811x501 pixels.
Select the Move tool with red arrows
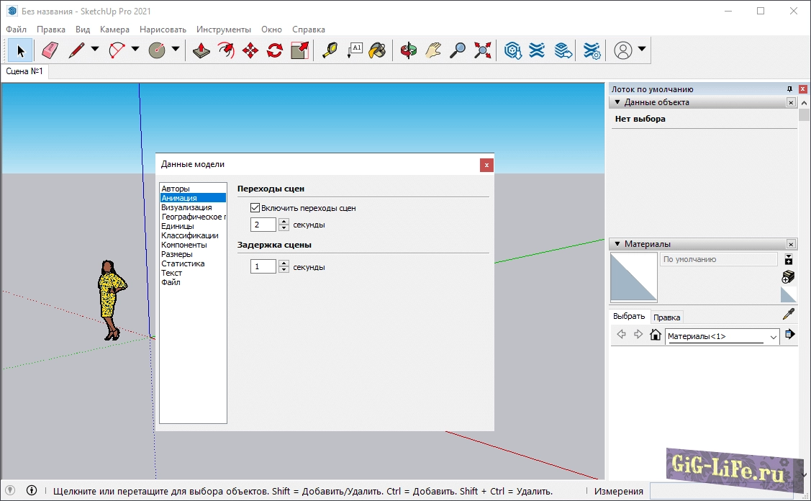[250, 50]
